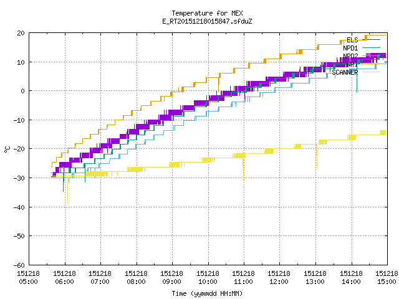The height and width of the screenshot is (299, 399).
Task: Click the y-axis label -30
Action: (x=19, y=178)
